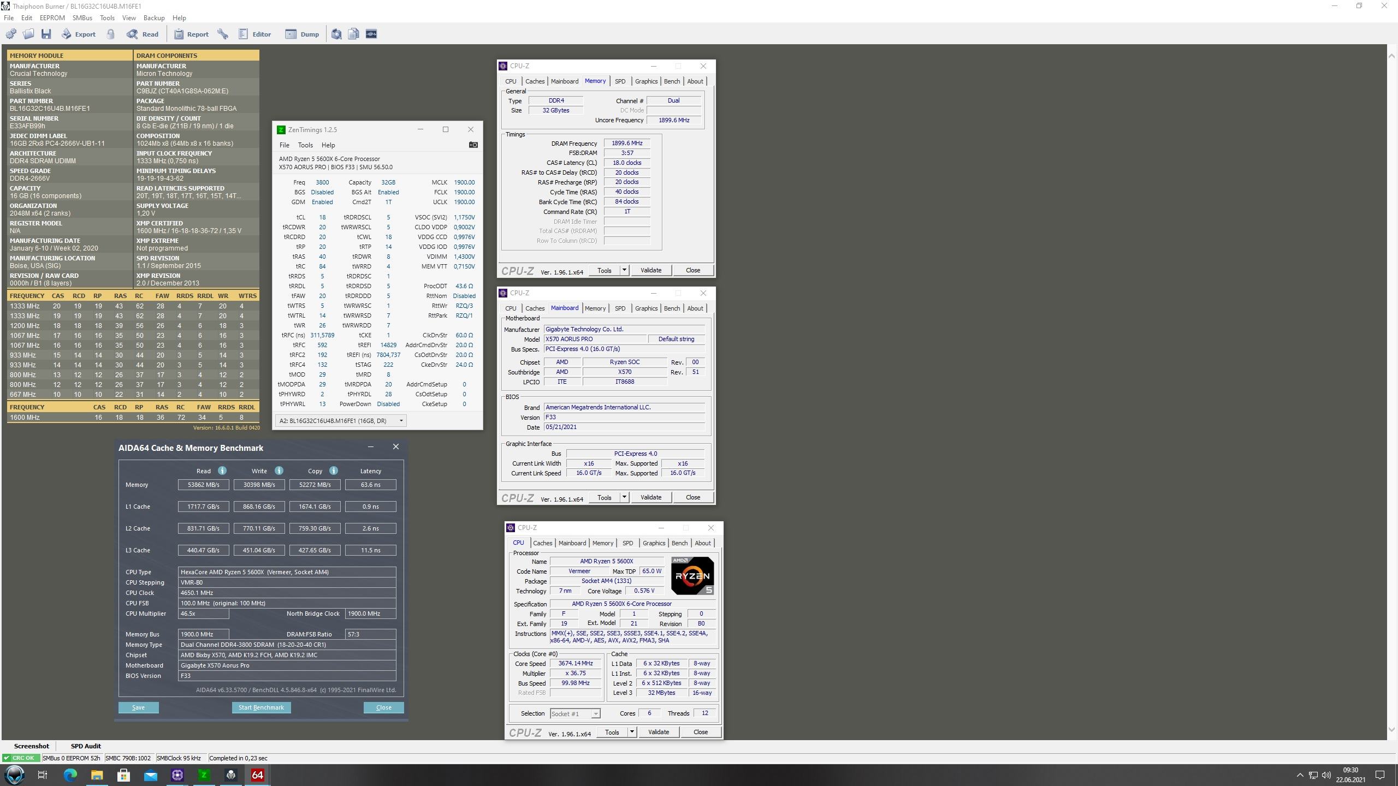
Task: Open the Dump view from the toolbar
Action: click(302, 34)
